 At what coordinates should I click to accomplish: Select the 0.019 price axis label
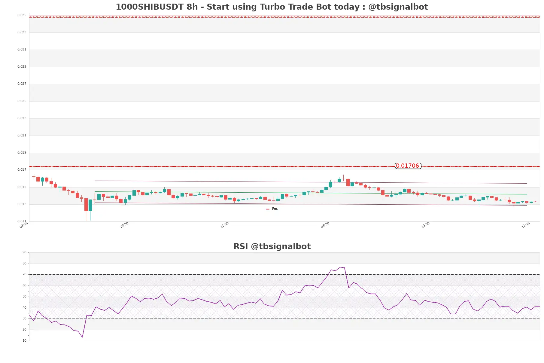tap(22, 153)
